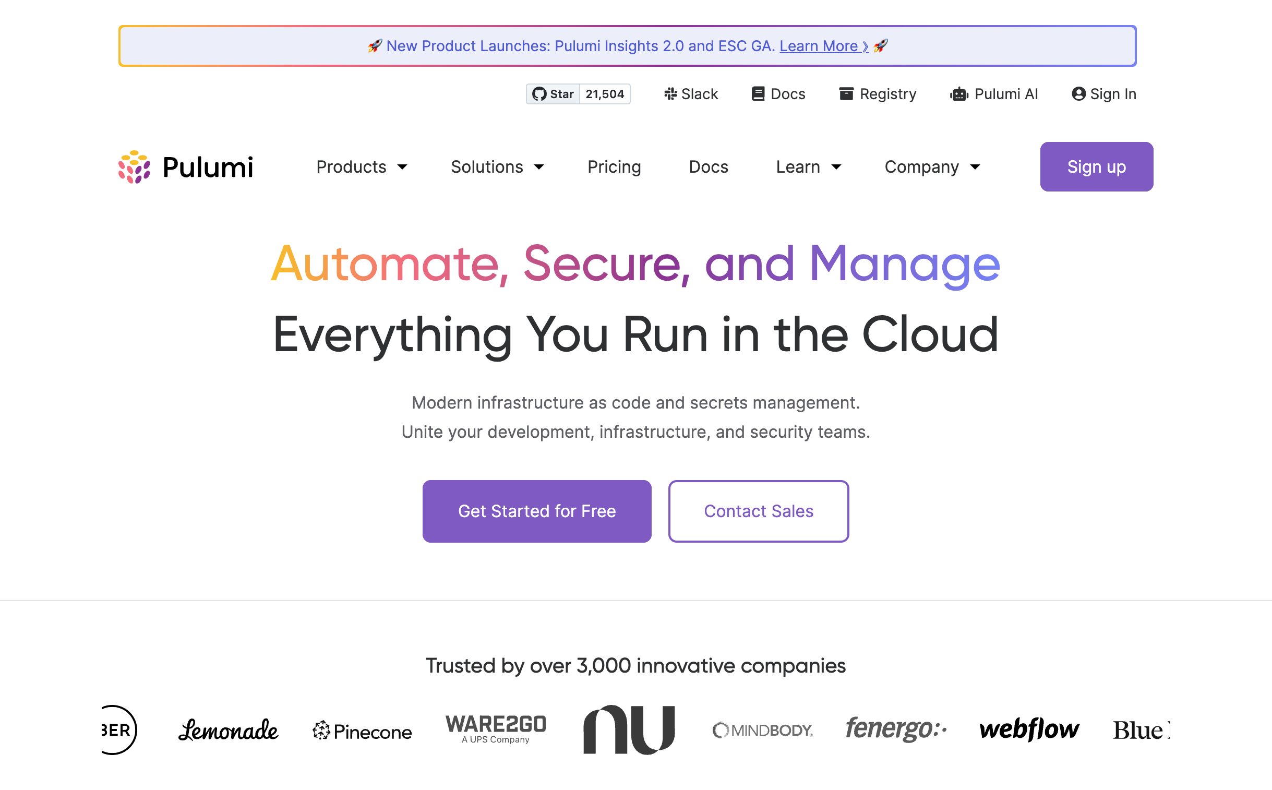Click the Mindbody company logo
Screen dimensions: 1272x790
(x=763, y=730)
